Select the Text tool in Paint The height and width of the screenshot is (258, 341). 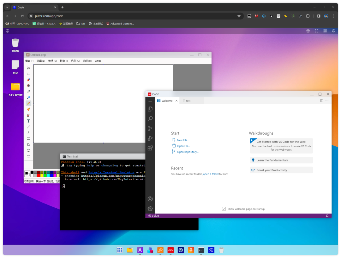pyautogui.click(x=28, y=121)
